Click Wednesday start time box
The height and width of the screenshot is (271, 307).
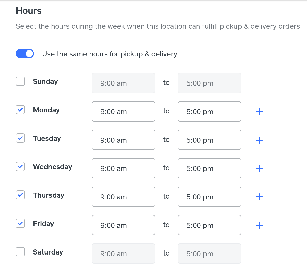[123, 168]
